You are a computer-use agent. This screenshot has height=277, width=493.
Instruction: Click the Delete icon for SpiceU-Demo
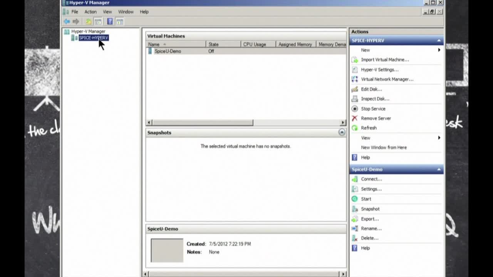[355, 238]
